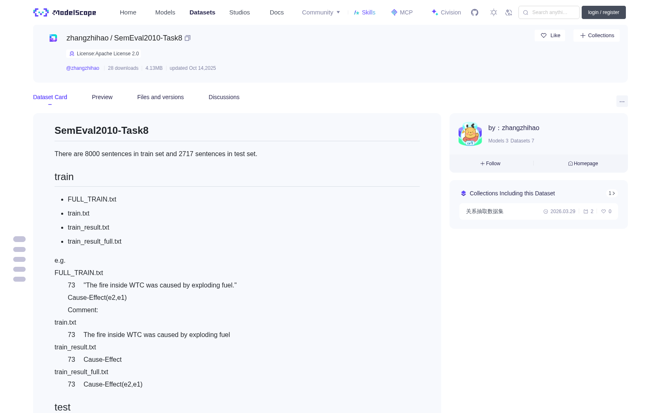Click the login / register button

pos(604,12)
